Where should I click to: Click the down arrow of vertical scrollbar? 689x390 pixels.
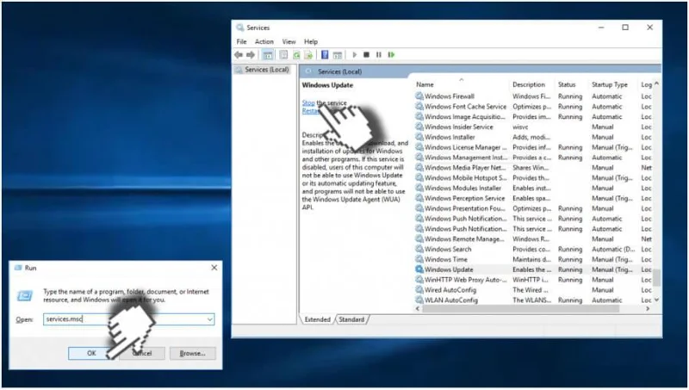coord(656,300)
